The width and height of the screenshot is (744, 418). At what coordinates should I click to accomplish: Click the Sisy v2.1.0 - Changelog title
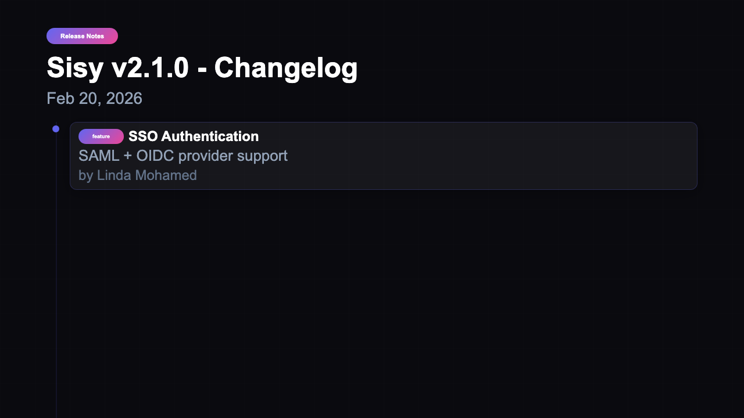[202, 68]
